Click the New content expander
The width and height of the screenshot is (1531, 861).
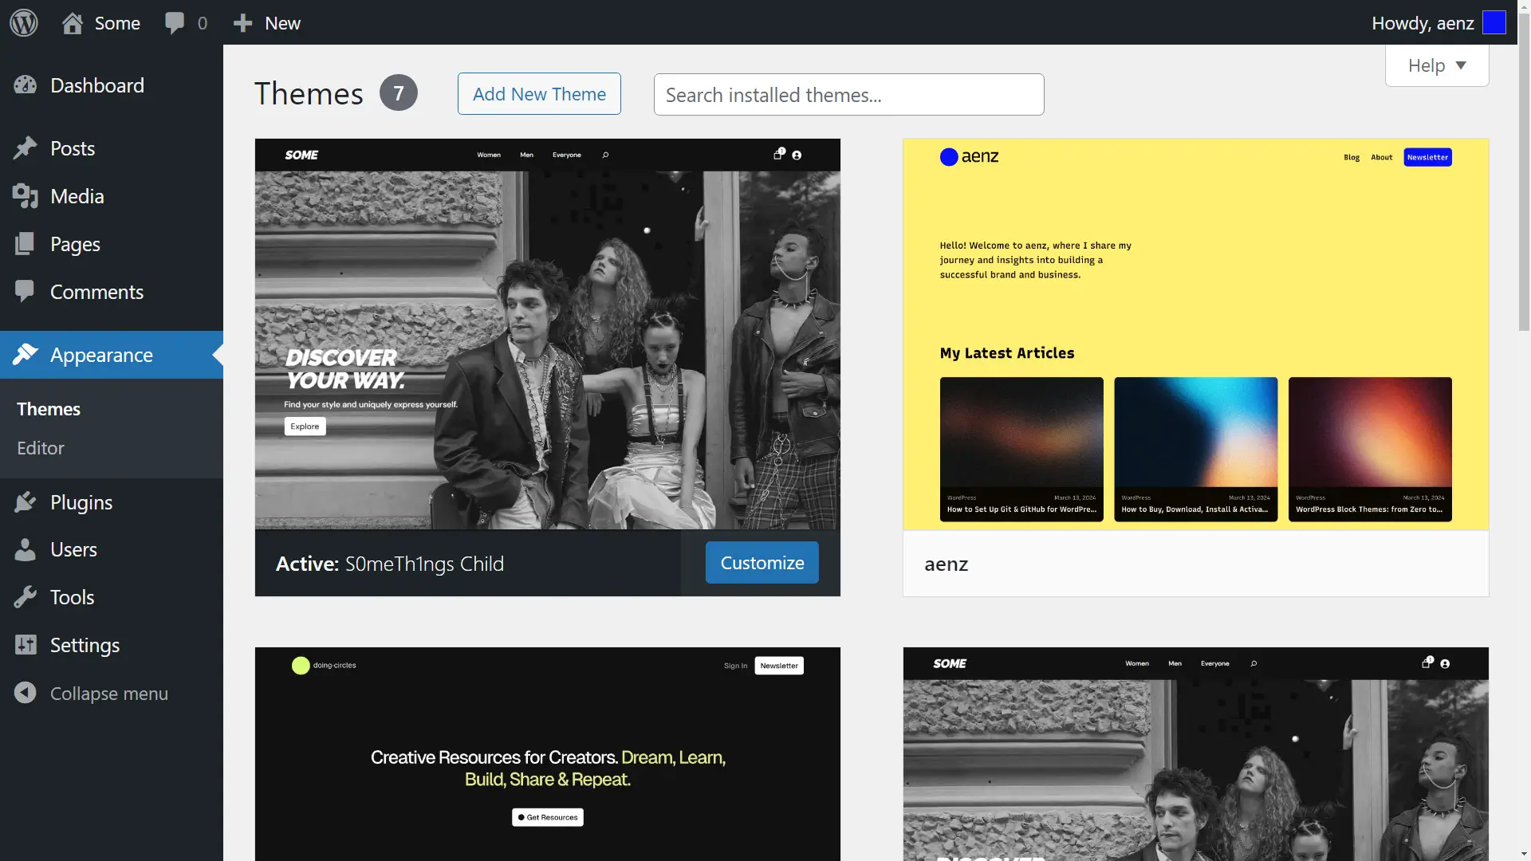click(x=266, y=23)
